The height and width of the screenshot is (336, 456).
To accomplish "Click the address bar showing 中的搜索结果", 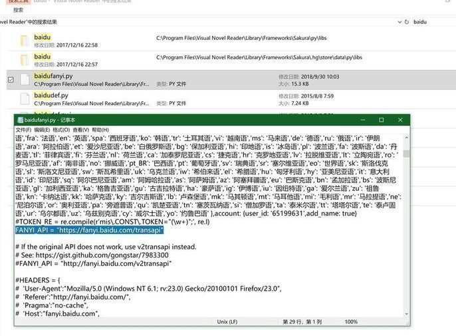I will point(198,22).
